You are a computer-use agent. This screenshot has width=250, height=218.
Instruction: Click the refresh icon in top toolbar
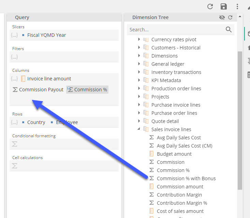210,6
